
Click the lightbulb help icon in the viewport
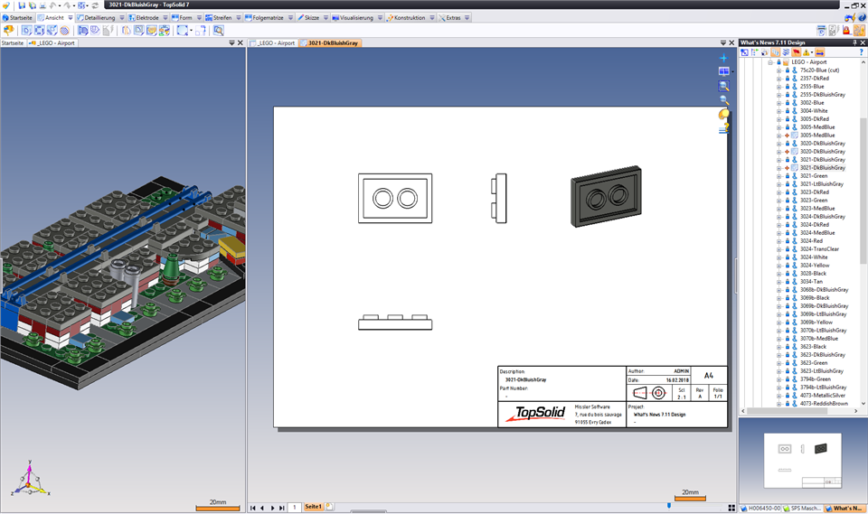click(x=723, y=115)
